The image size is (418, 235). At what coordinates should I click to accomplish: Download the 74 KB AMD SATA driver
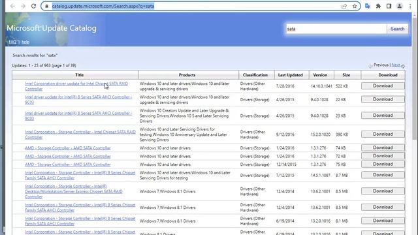coord(383,148)
